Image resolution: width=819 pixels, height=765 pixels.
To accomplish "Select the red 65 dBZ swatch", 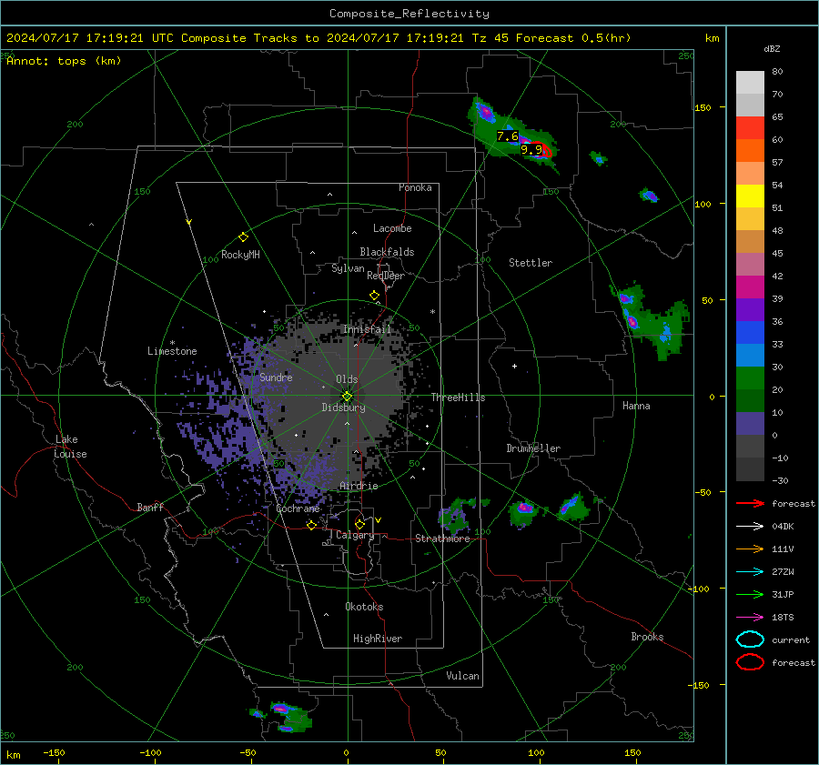I will tap(750, 127).
